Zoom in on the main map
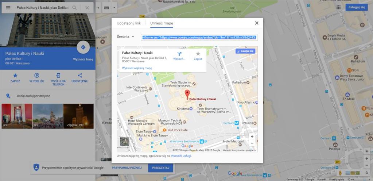Image resolution: width=373 pixels, height=181 pixels. click(366, 159)
